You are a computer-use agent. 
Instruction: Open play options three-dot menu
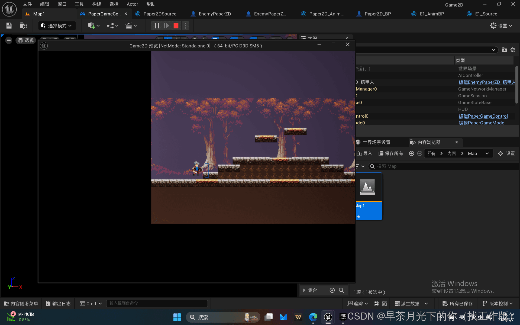[185, 26]
